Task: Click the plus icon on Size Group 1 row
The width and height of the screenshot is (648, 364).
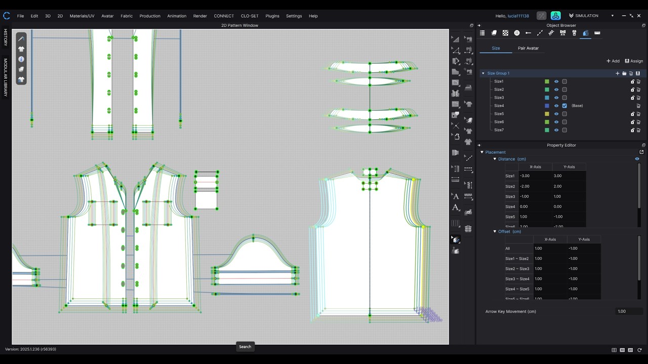Action: (x=618, y=73)
